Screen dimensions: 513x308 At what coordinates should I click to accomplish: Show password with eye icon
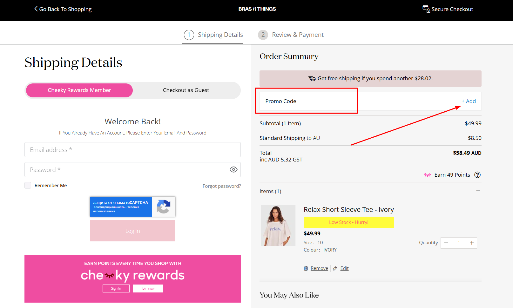(233, 169)
